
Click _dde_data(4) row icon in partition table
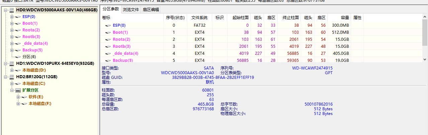click(x=108, y=53)
